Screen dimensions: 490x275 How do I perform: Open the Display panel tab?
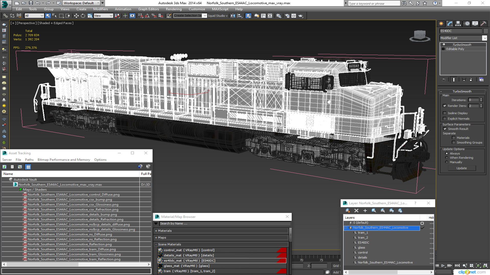475,24
